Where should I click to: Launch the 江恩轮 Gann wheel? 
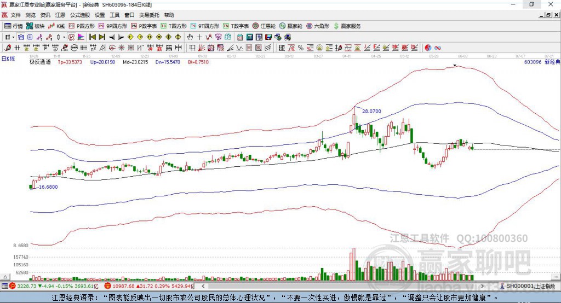[x=264, y=26]
